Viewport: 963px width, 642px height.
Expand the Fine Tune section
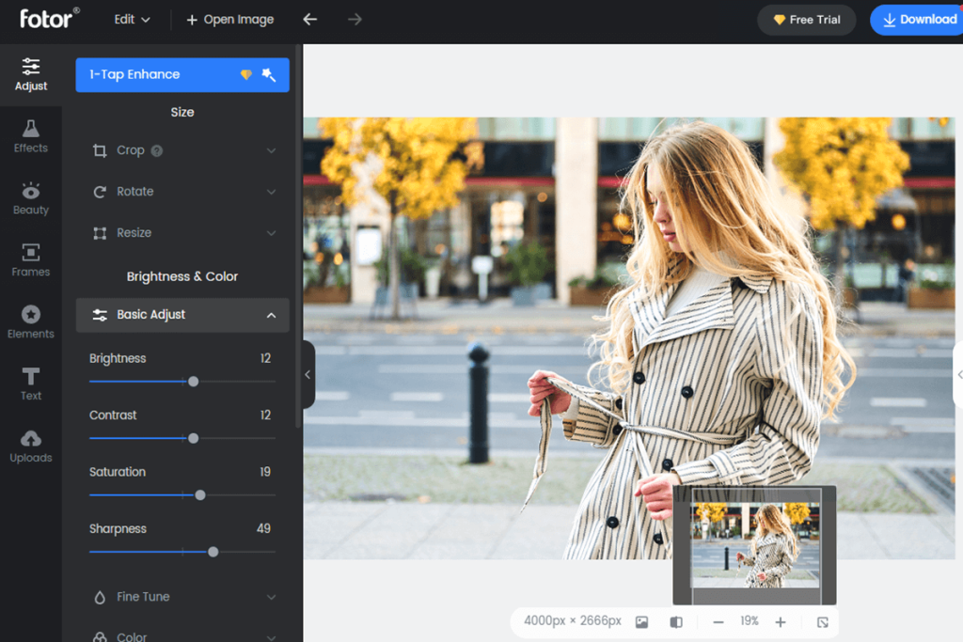point(182,596)
